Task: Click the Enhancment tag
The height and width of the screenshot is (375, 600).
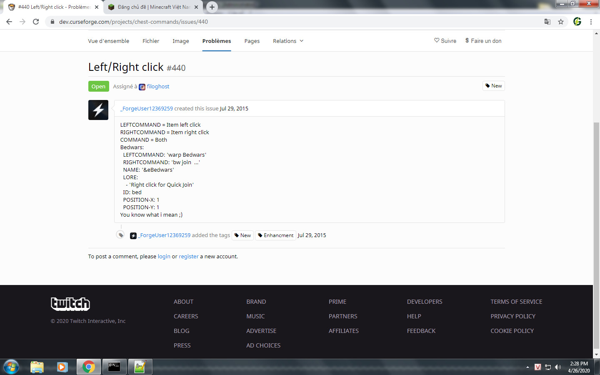Action: point(275,235)
